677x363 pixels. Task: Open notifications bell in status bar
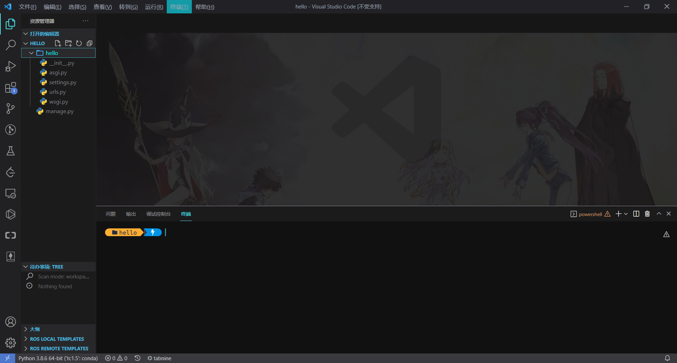667,358
